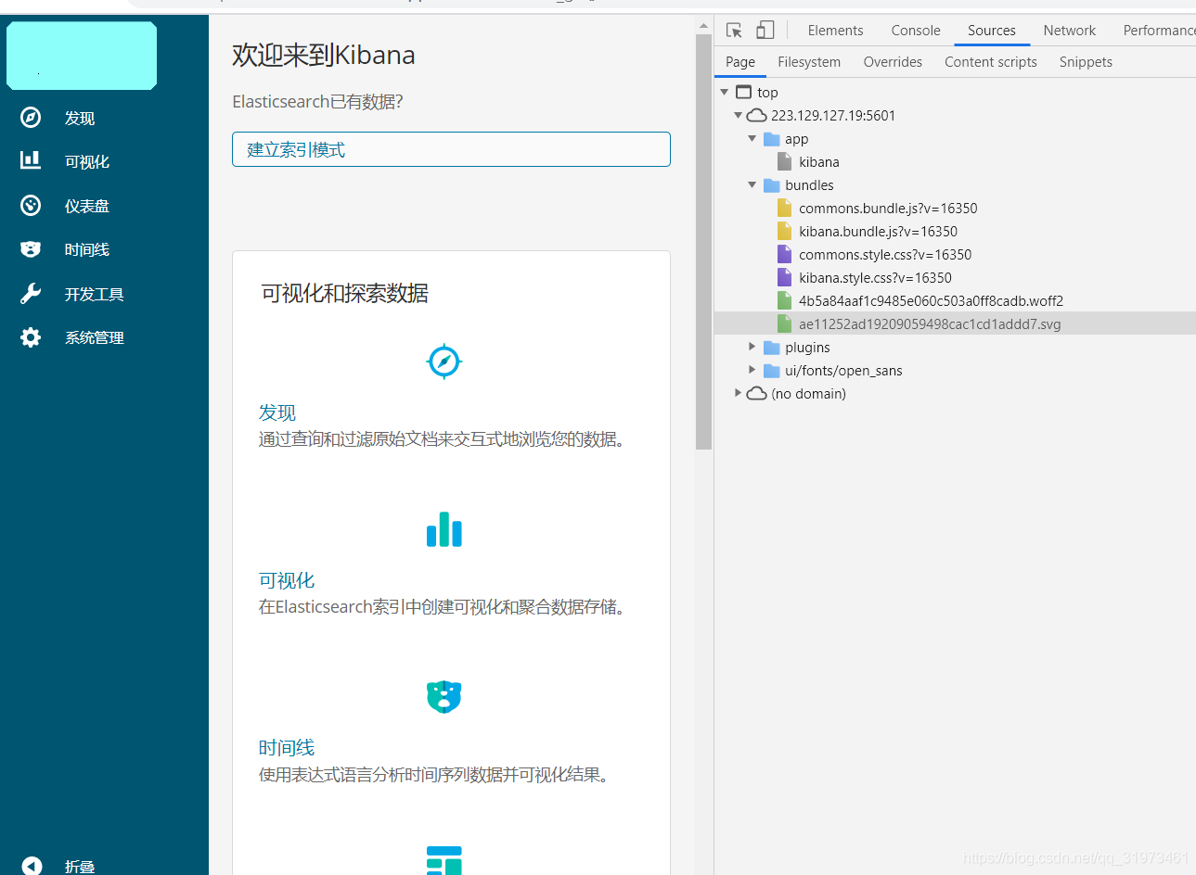Image resolution: width=1196 pixels, height=875 pixels.
Task: Expand the (no domain) node arrow
Action: 739,393
